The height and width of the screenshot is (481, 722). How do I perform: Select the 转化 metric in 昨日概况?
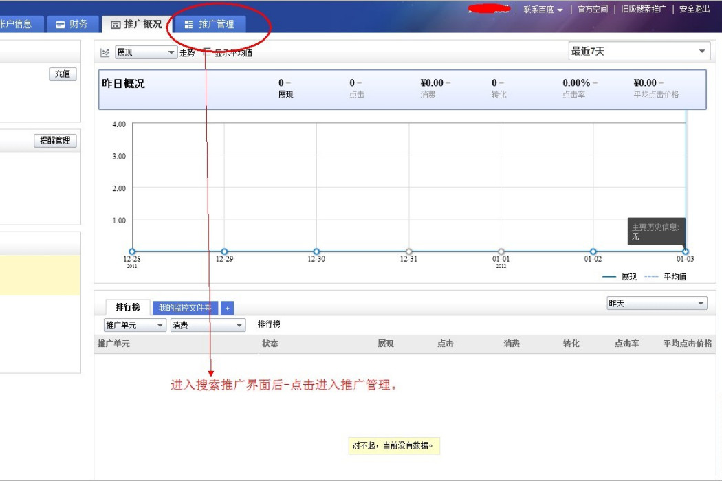coord(499,89)
